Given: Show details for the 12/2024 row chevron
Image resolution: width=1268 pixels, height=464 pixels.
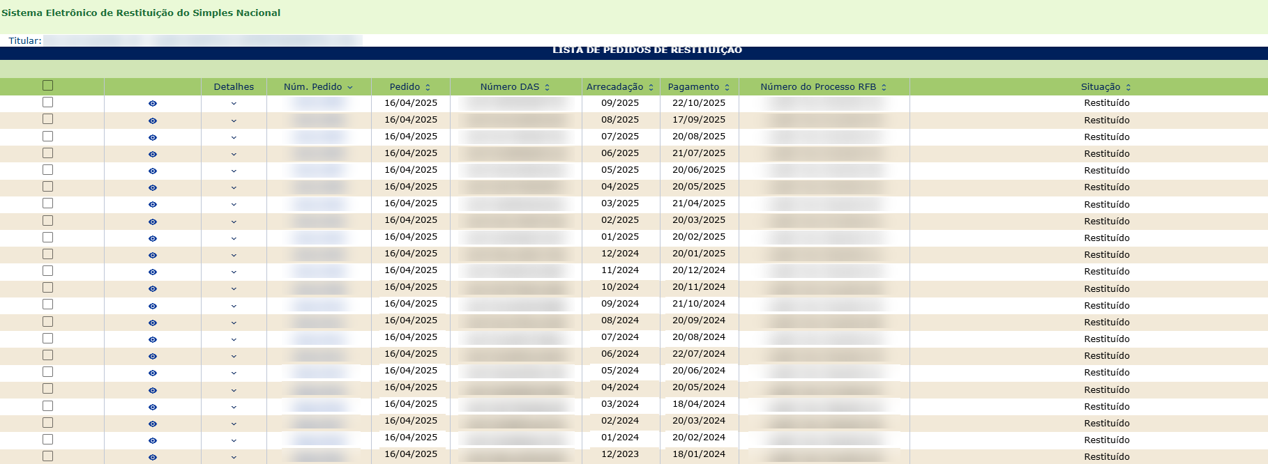Looking at the screenshot, I should pyautogui.click(x=234, y=255).
